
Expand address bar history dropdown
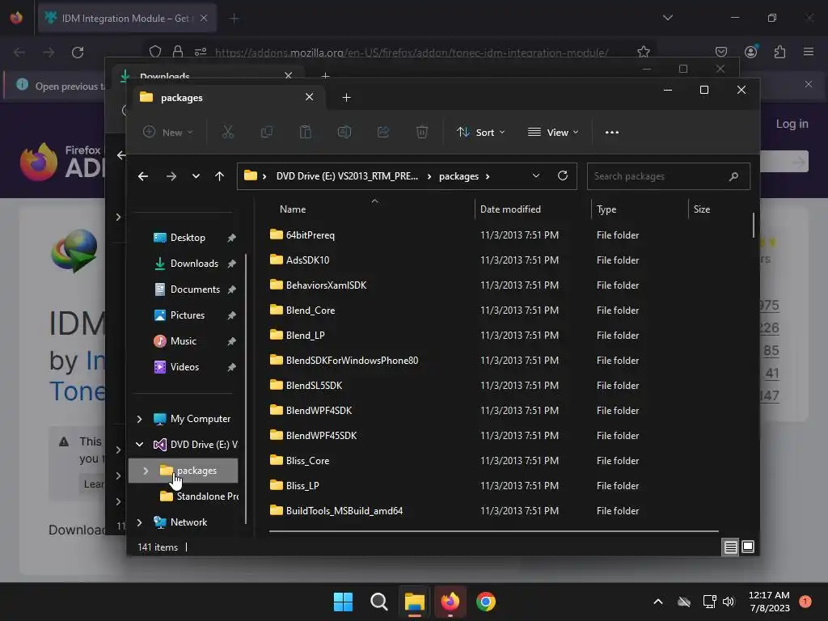click(x=536, y=175)
